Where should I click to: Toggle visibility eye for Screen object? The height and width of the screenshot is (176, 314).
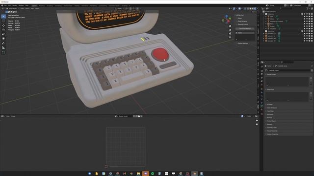point(307,26)
